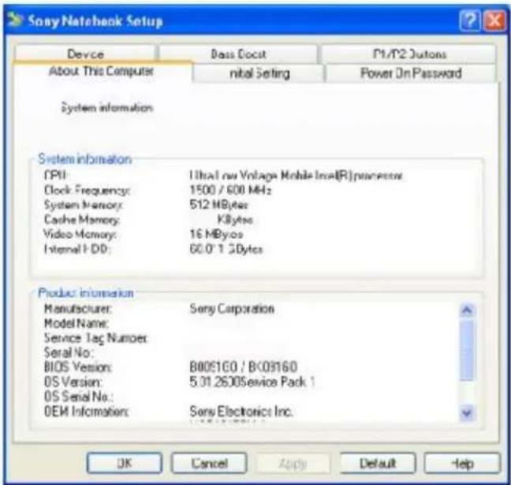Click the Product information scroll up arrow
The image size is (511, 485).
[467, 310]
